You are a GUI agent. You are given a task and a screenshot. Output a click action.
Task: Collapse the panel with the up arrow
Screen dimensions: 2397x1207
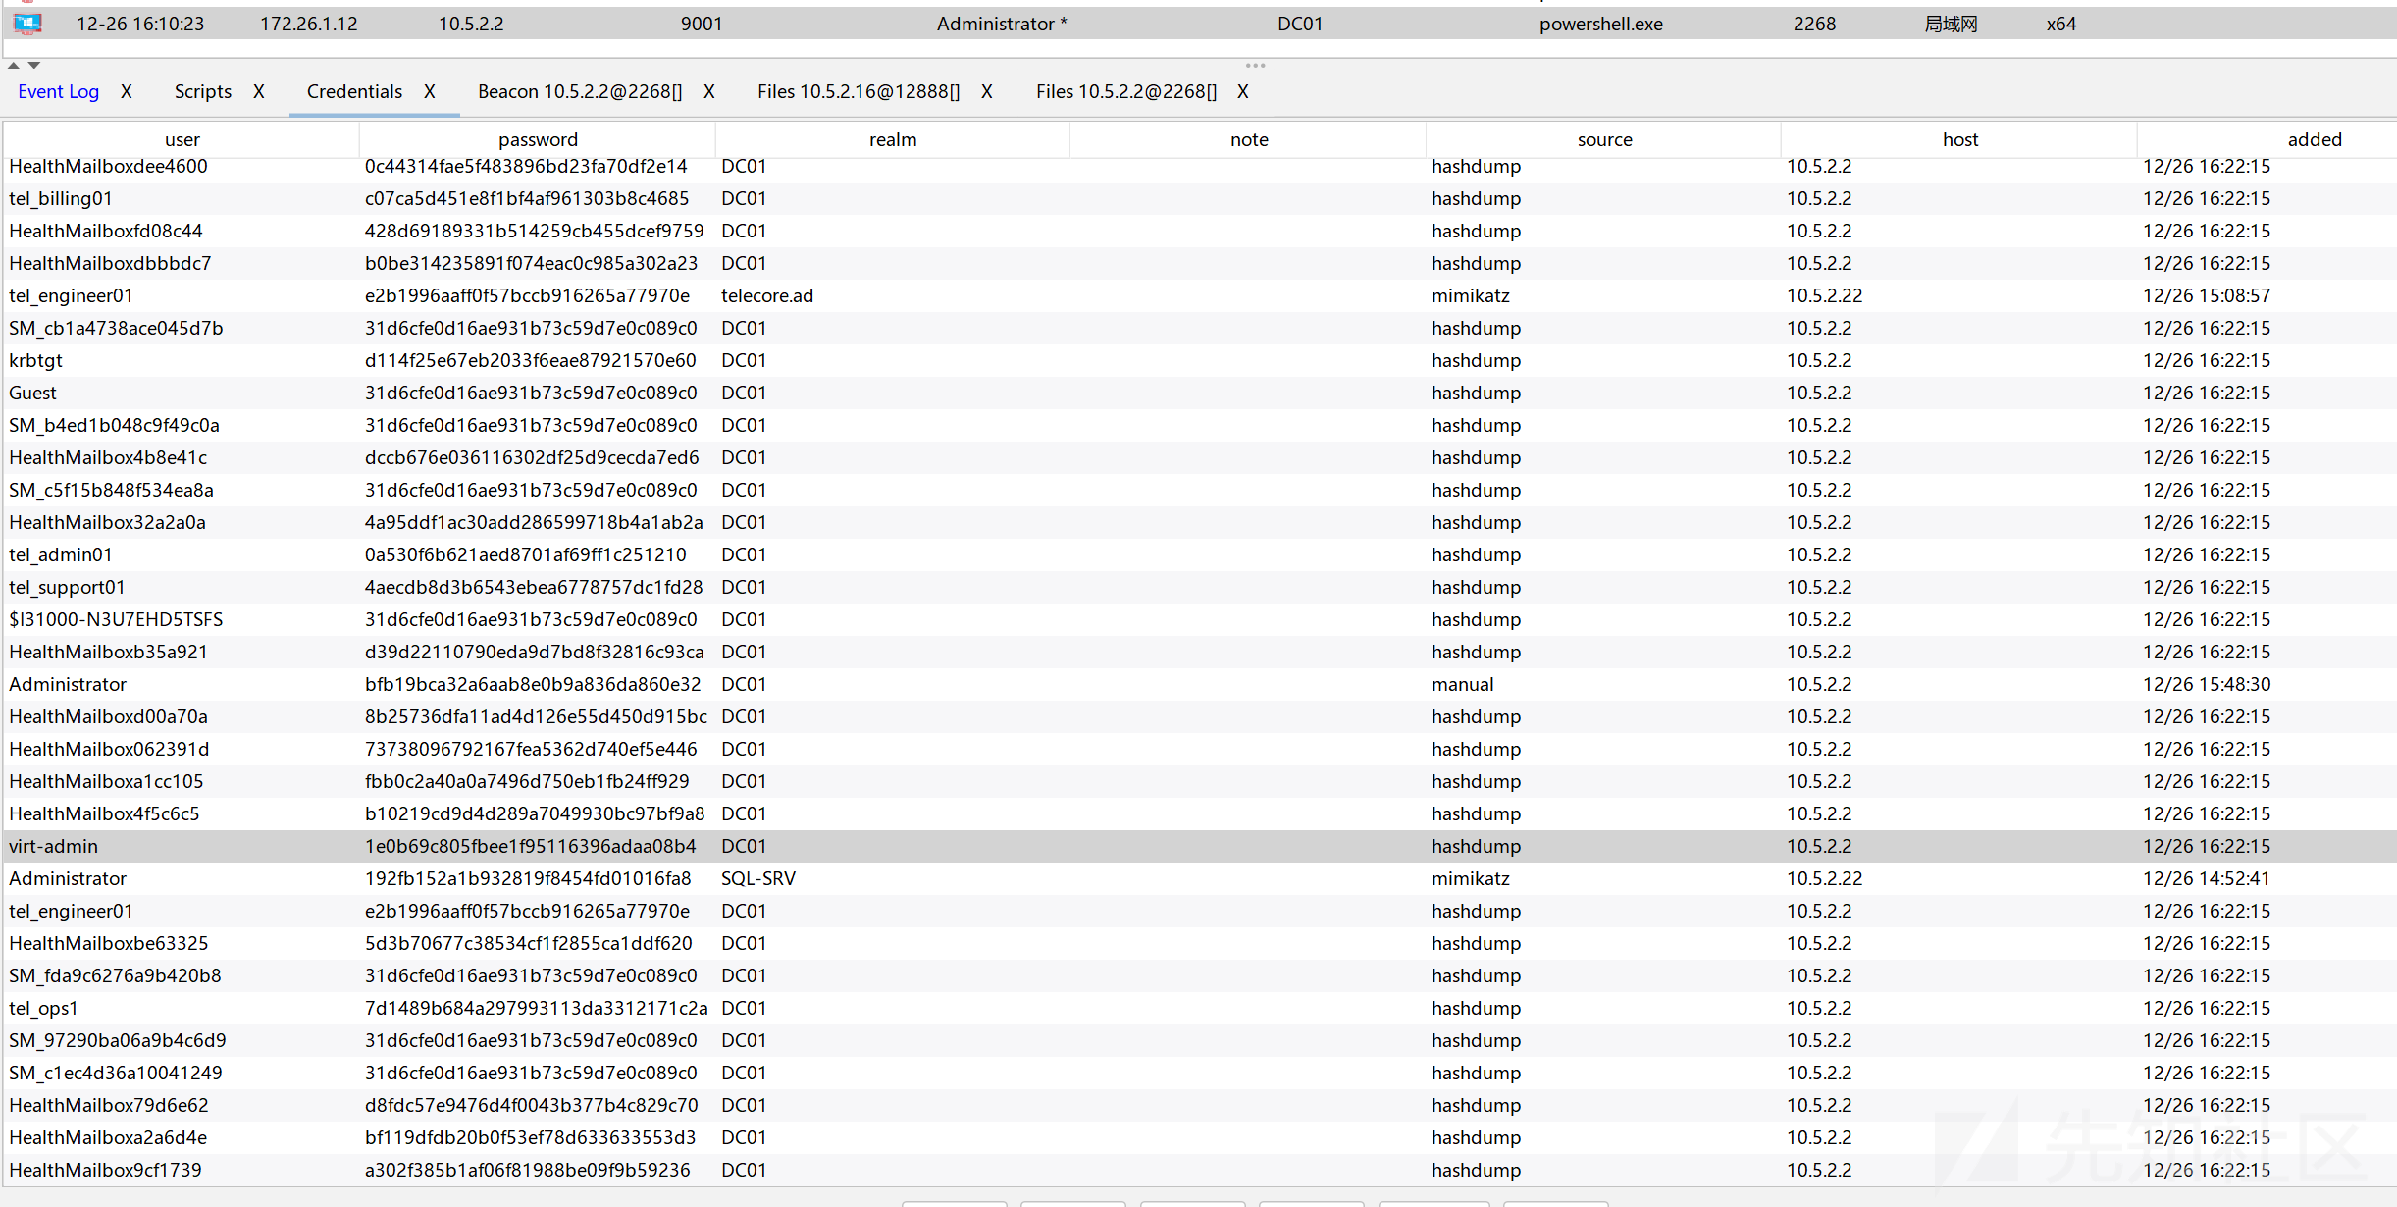[14, 66]
